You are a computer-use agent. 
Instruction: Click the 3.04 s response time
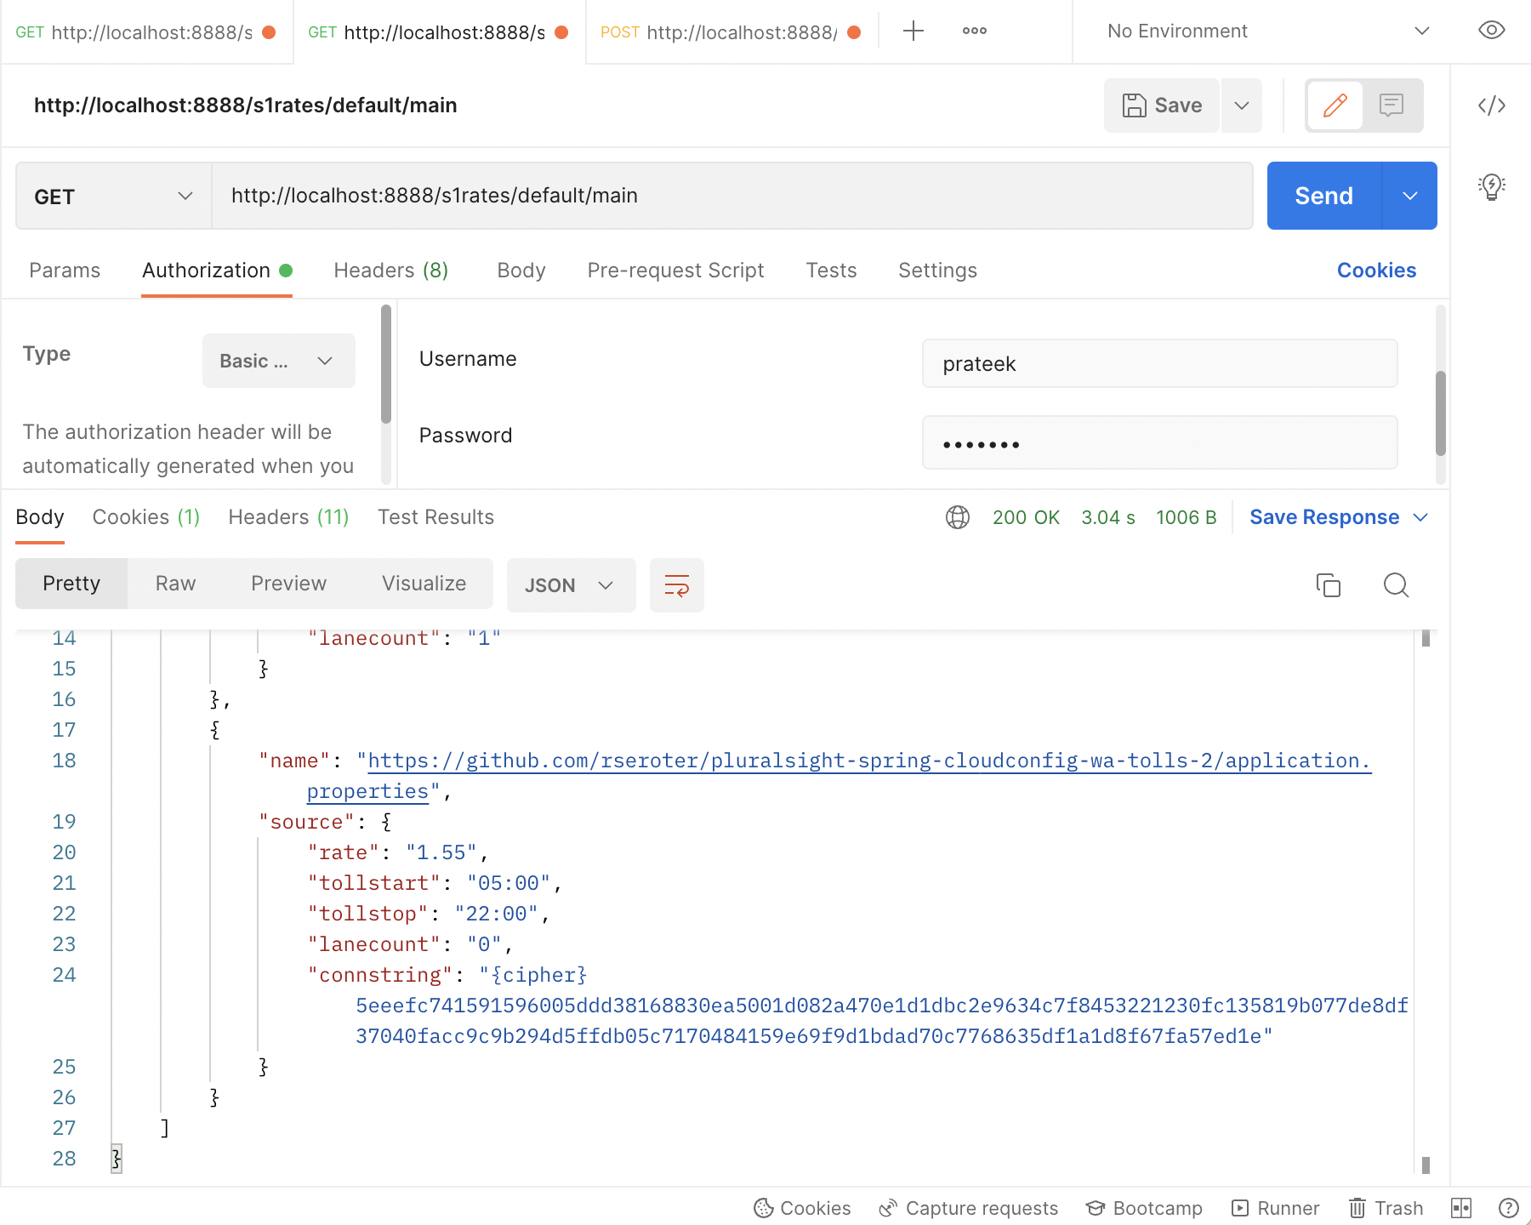click(x=1108, y=517)
